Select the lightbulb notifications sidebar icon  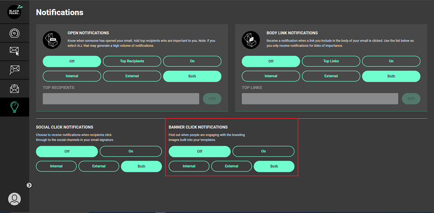(x=14, y=107)
